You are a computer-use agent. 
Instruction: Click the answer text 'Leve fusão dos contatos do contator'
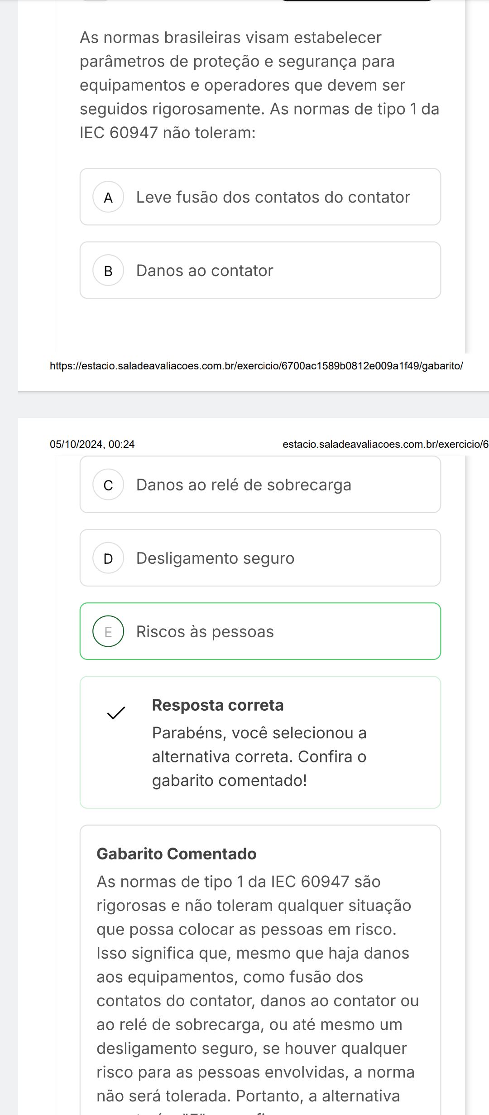(273, 197)
